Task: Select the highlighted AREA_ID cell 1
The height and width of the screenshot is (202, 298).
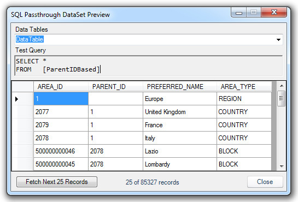Action: (x=61, y=99)
